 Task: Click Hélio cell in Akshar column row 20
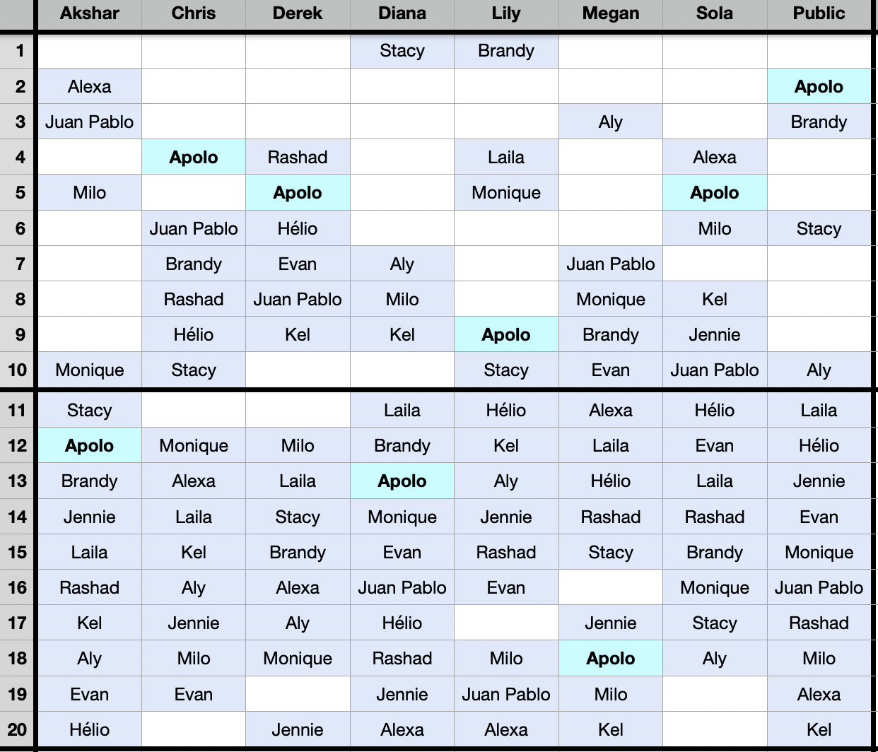tap(89, 729)
